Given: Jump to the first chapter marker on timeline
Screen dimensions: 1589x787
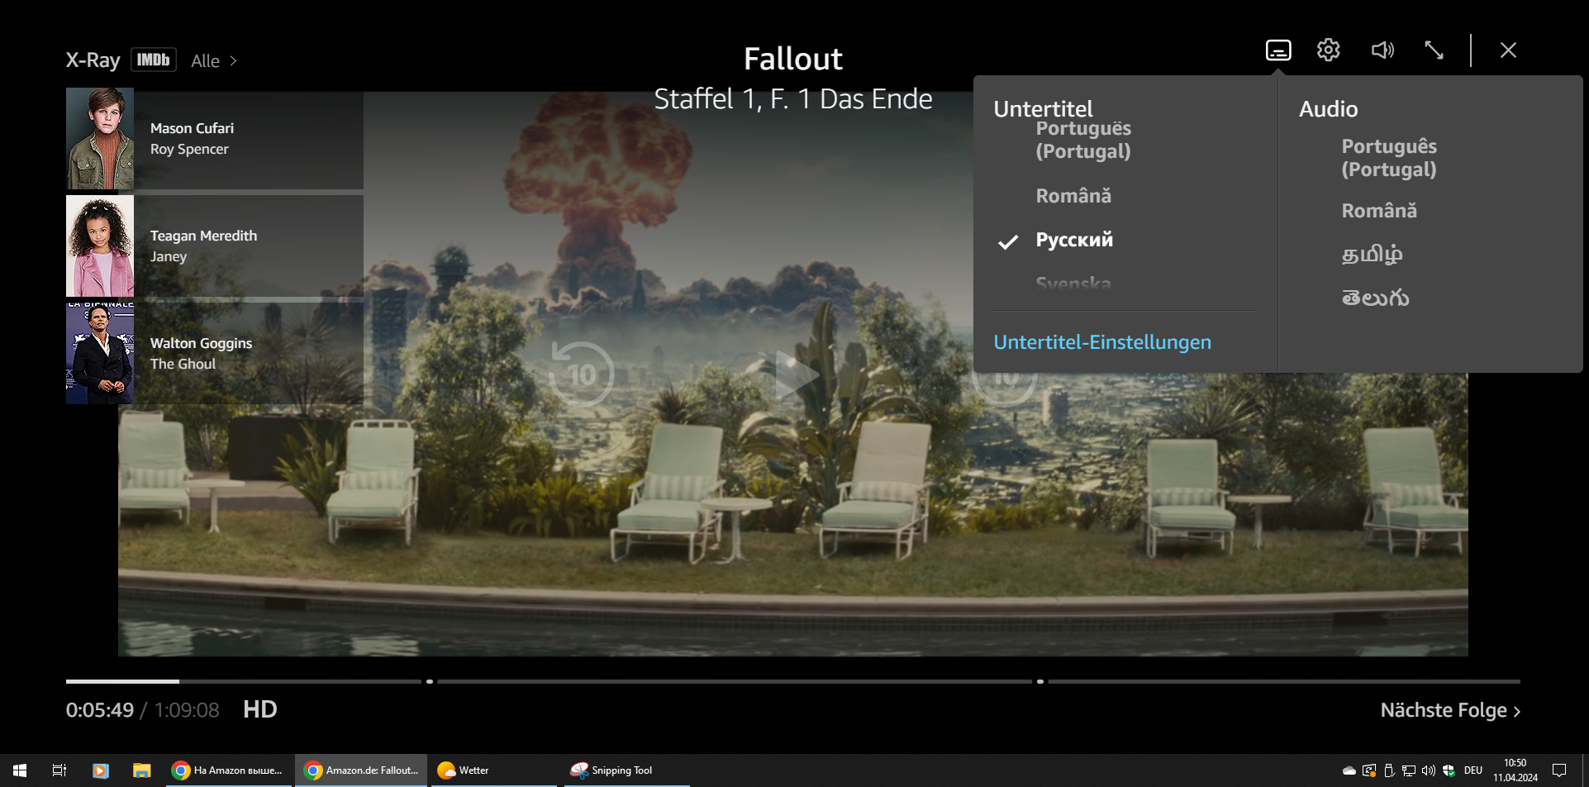Looking at the screenshot, I should point(430,681).
